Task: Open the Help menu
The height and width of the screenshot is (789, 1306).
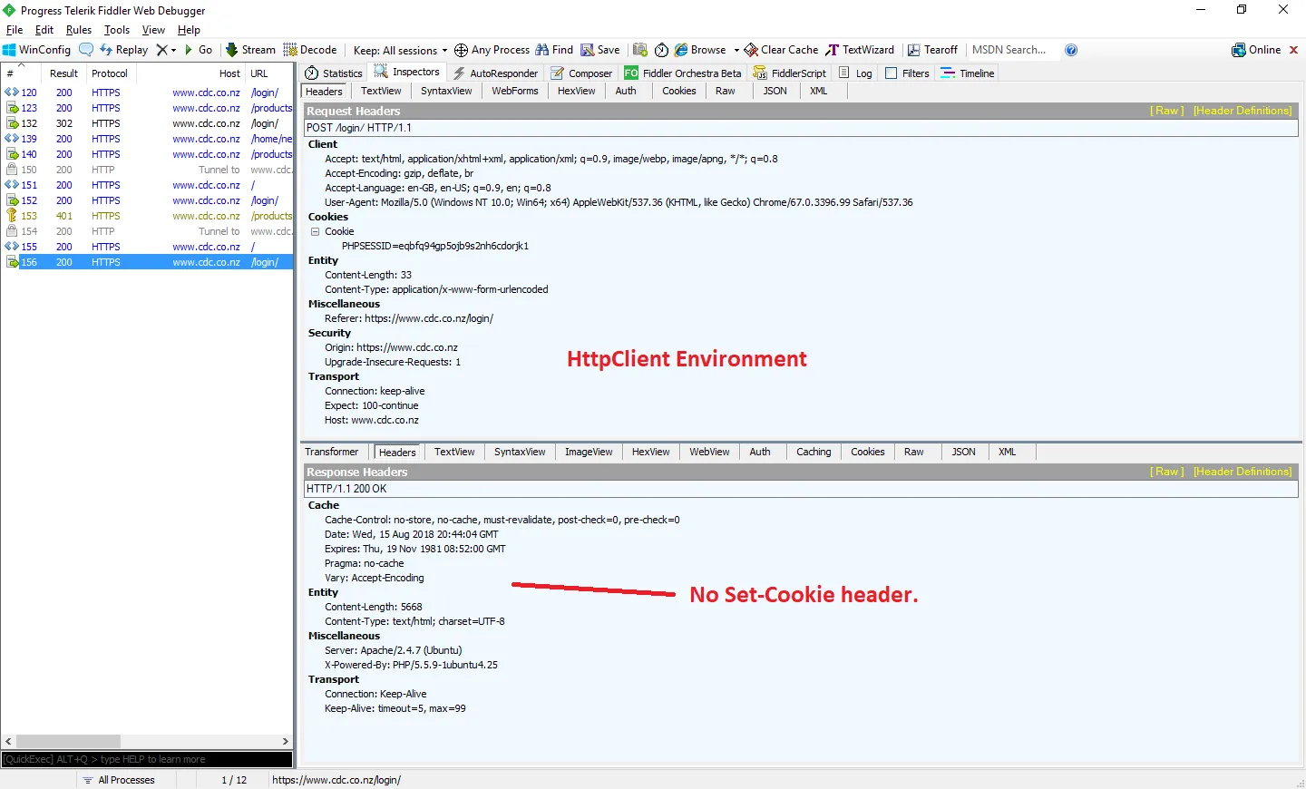Action: pyautogui.click(x=189, y=30)
